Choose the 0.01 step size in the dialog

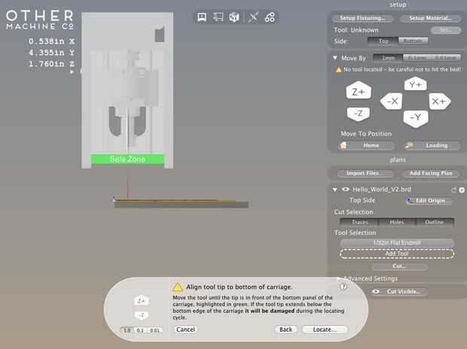[154, 330]
